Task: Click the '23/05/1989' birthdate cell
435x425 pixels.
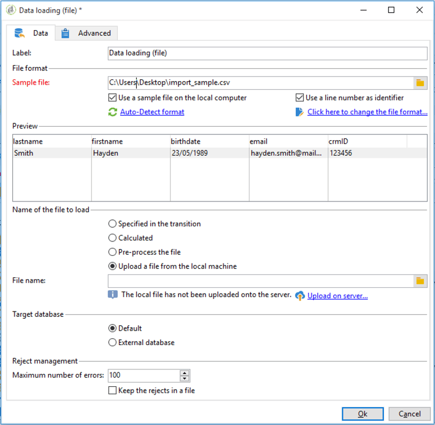Action: (209, 153)
